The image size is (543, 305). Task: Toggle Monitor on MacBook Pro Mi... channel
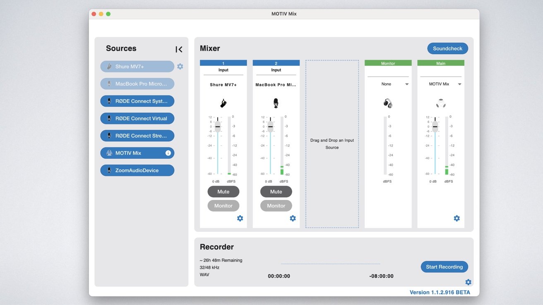[x=276, y=206]
